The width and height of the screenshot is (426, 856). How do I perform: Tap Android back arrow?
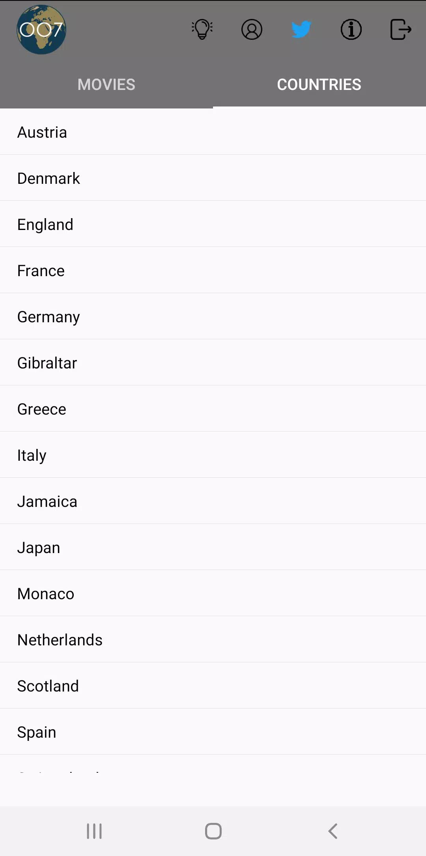(x=333, y=831)
